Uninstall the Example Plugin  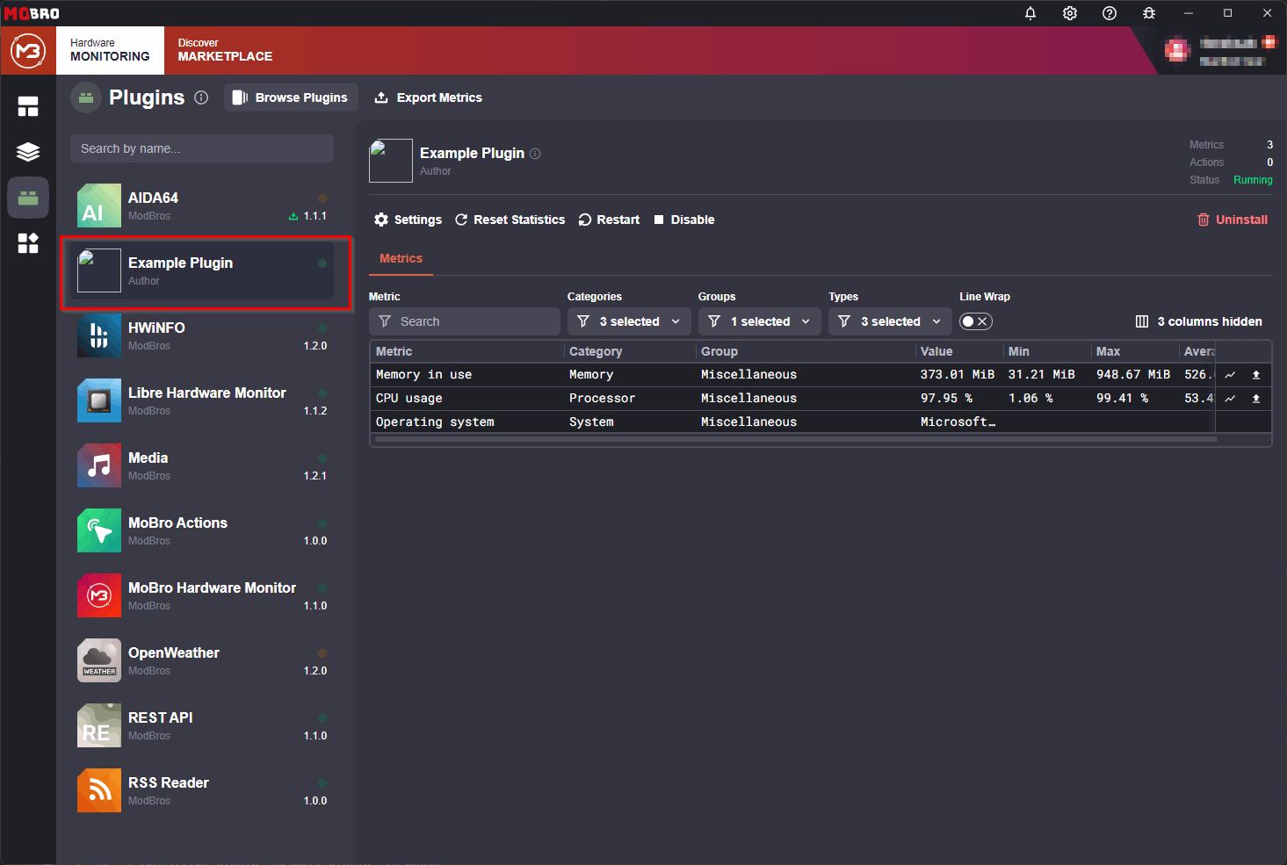pyautogui.click(x=1233, y=220)
